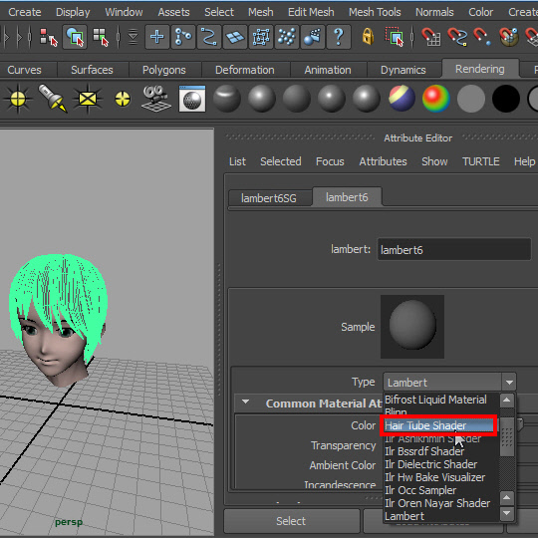Click the create camera shelf icon
Viewport: 538px width, 538px height.
point(156,99)
